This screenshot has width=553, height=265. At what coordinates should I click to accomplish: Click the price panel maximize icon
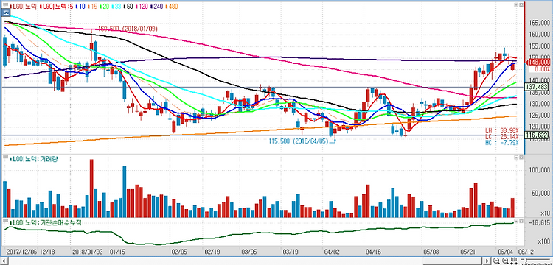point(521,5)
